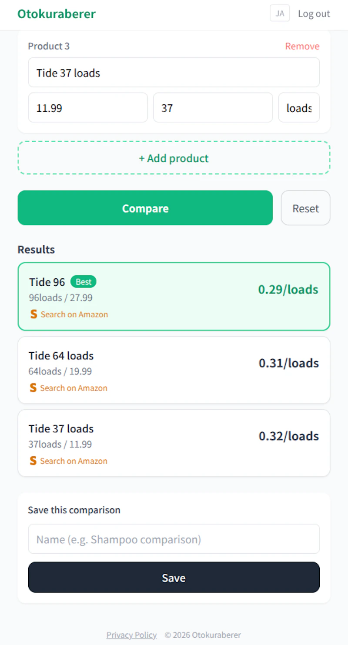Switch language with the JA button
This screenshot has width=348, height=645.
point(280,13)
